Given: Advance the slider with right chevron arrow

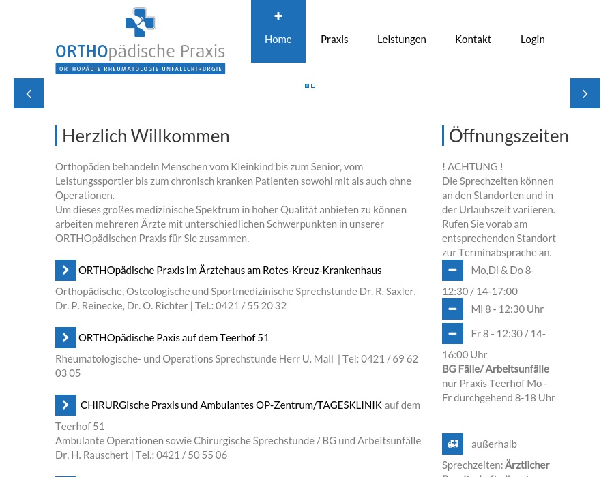Looking at the screenshot, I should [585, 93].
